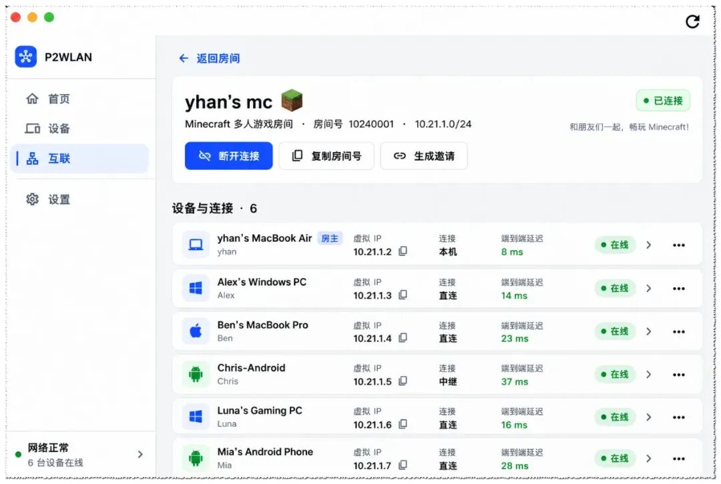Image resolution: width=721 pixels, height=484 pixels.
Task: Click the 网络正常 status text
Action: tap(48, 448)
